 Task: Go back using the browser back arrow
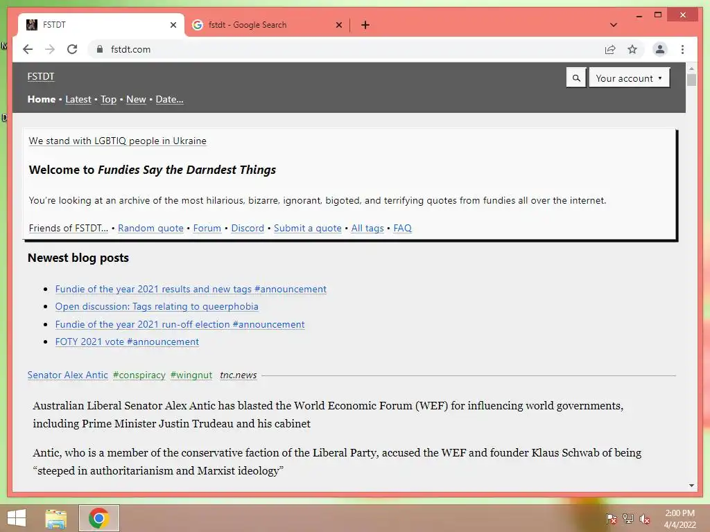coord(28,49)
